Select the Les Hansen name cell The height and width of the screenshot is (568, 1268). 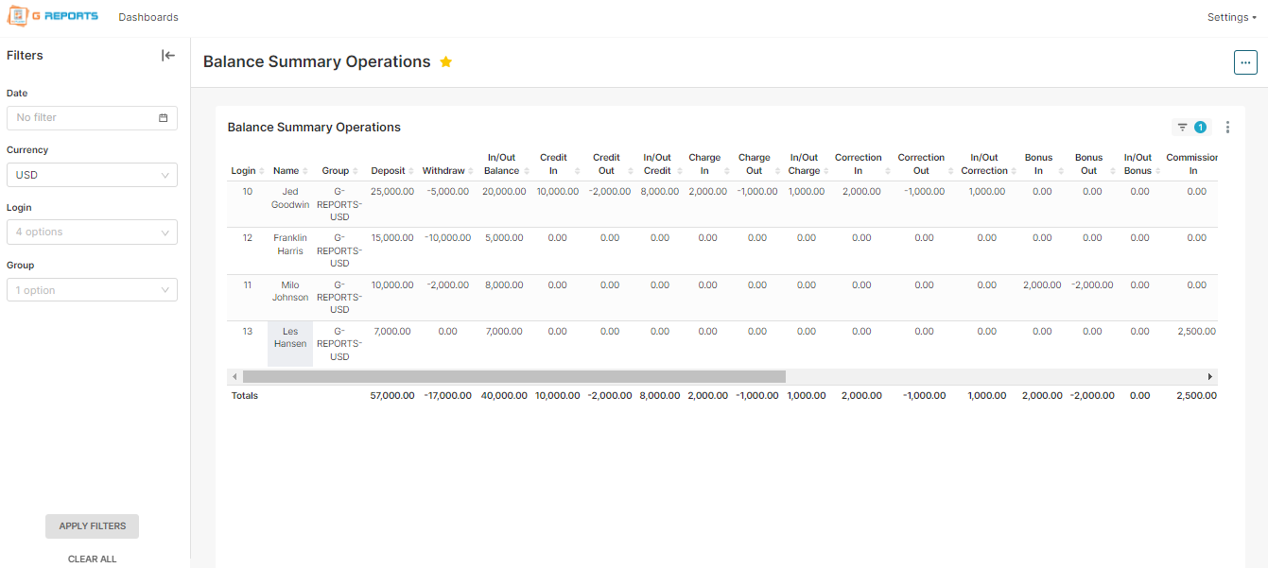pos(290,338)
